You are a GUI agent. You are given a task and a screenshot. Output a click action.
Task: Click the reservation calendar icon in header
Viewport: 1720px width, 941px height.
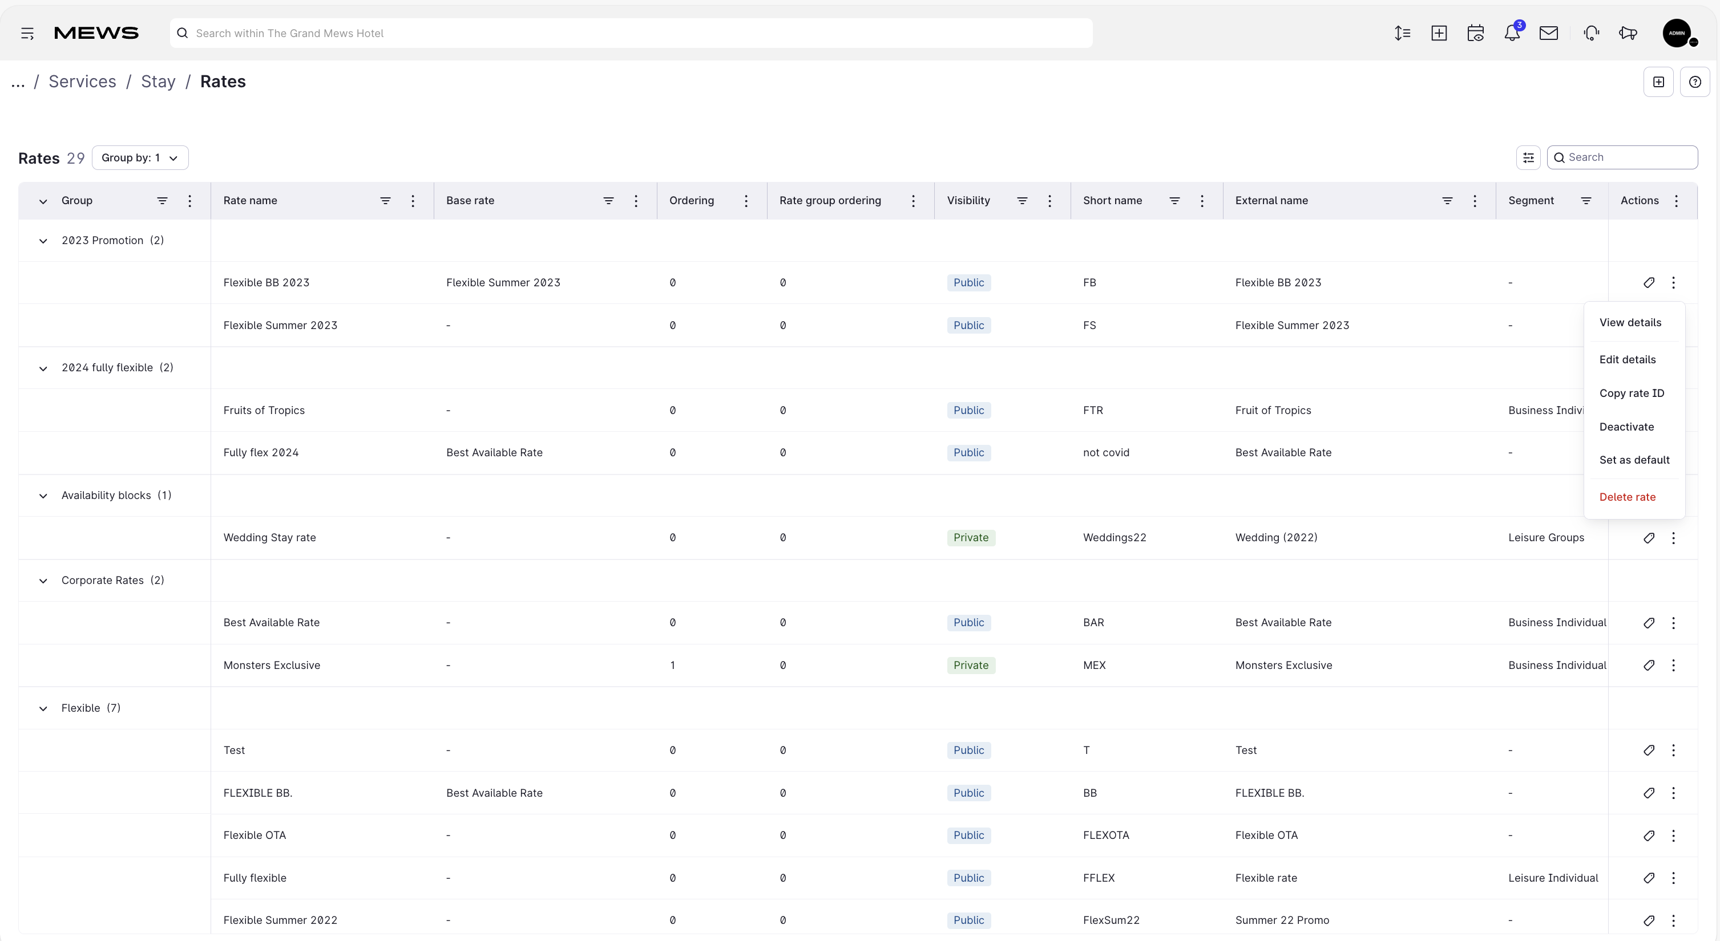click(x=1475, y=33)
